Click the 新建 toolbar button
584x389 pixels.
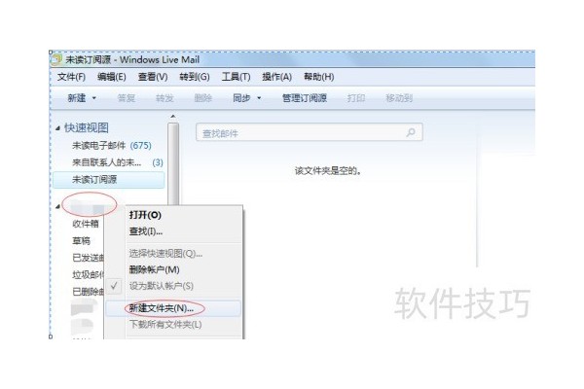77,98
